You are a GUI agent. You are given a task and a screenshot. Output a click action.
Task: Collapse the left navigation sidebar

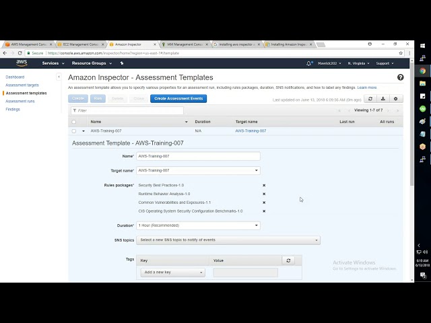point(59,77)
